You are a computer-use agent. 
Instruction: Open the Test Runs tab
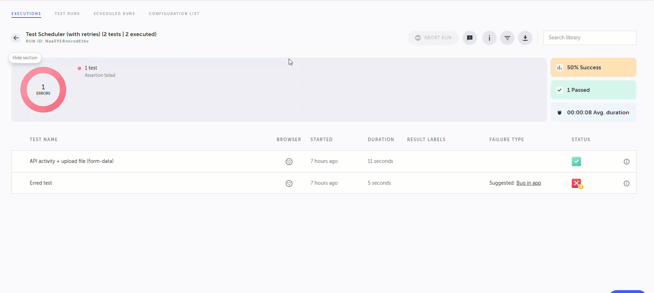click(67, 14)
